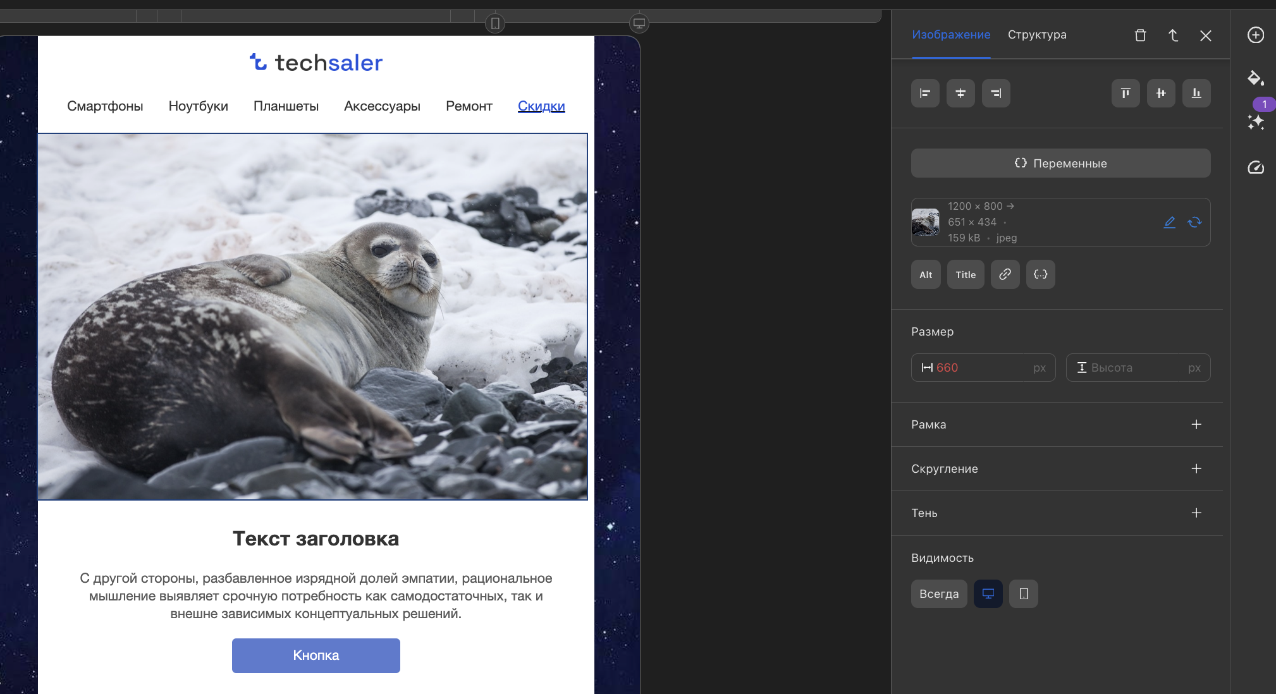The width and height of the screenshot is (1276, 694).
Task: Click the trash delete icon
Action: pos(1140,35)
